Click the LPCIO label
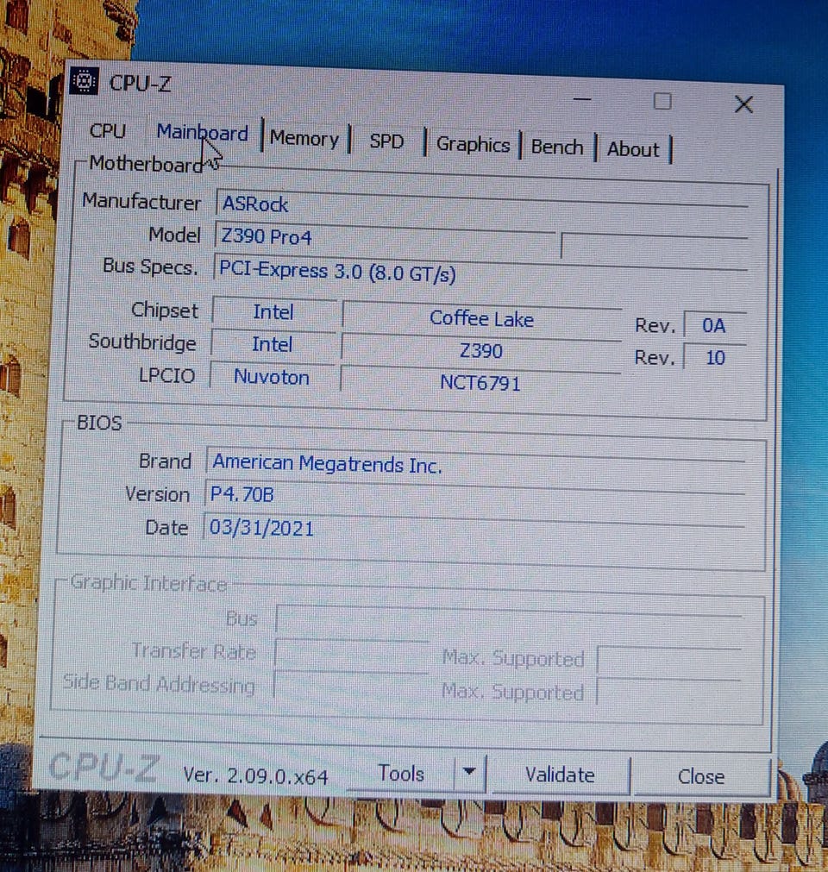828x872 pixels. pos(166,375)
